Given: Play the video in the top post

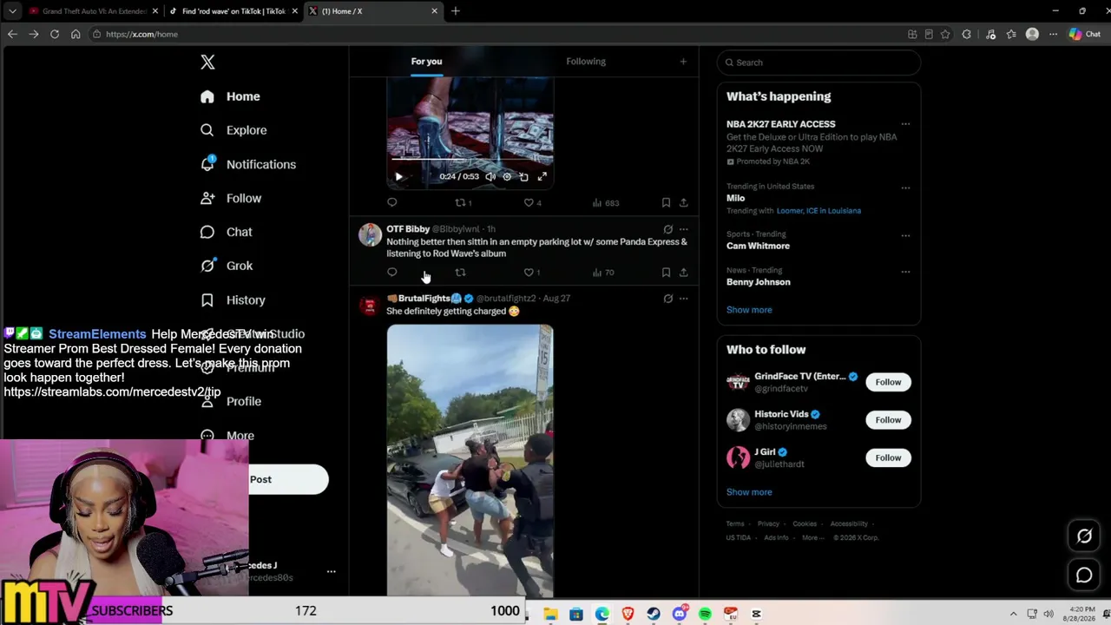Looking at the screenshot, I should (398, 176).
